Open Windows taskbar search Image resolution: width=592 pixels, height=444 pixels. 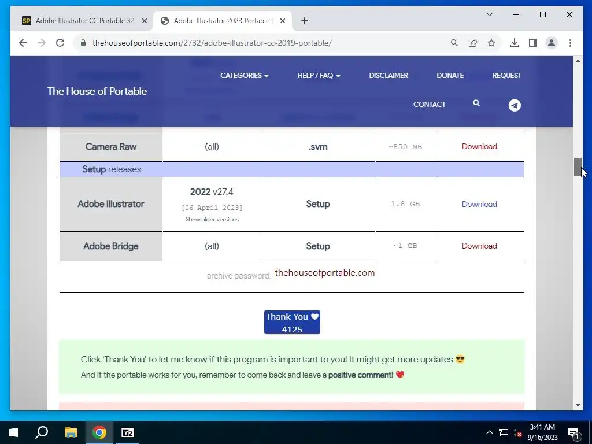42,432
